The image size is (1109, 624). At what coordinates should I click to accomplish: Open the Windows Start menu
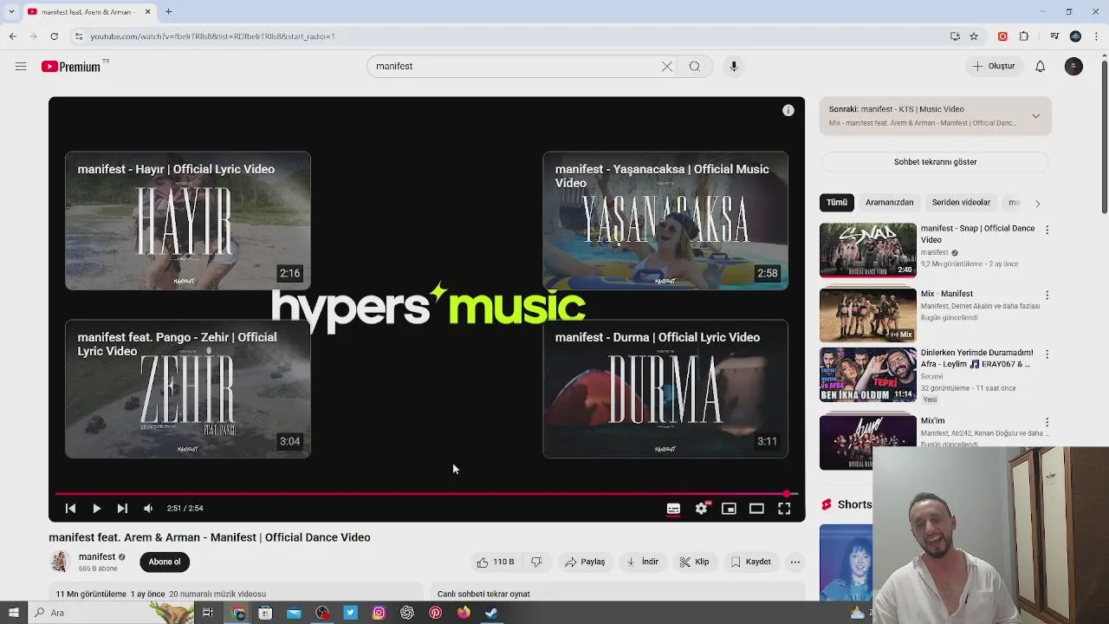[x=13, y=613]
